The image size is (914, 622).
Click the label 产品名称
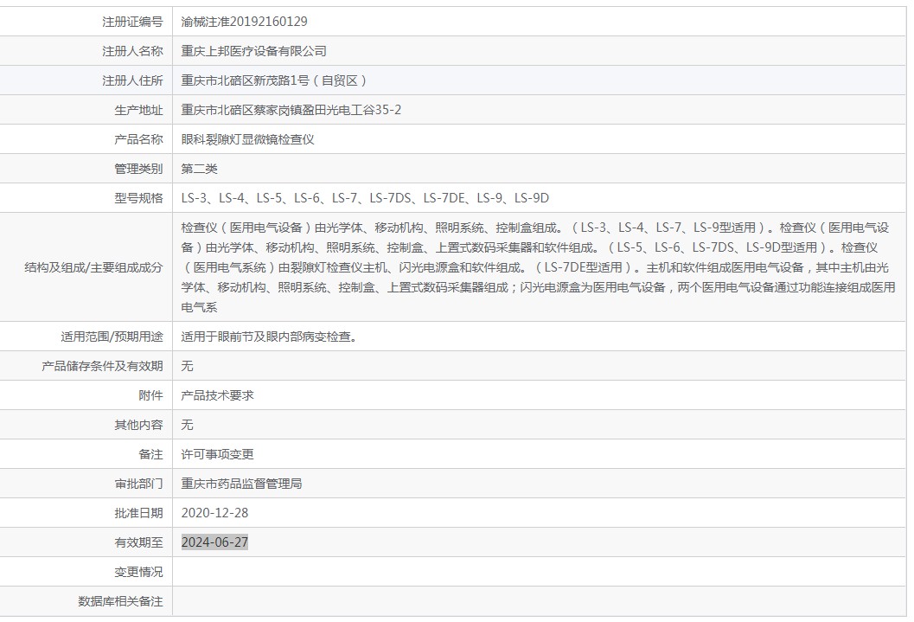(x=138, y=139)
